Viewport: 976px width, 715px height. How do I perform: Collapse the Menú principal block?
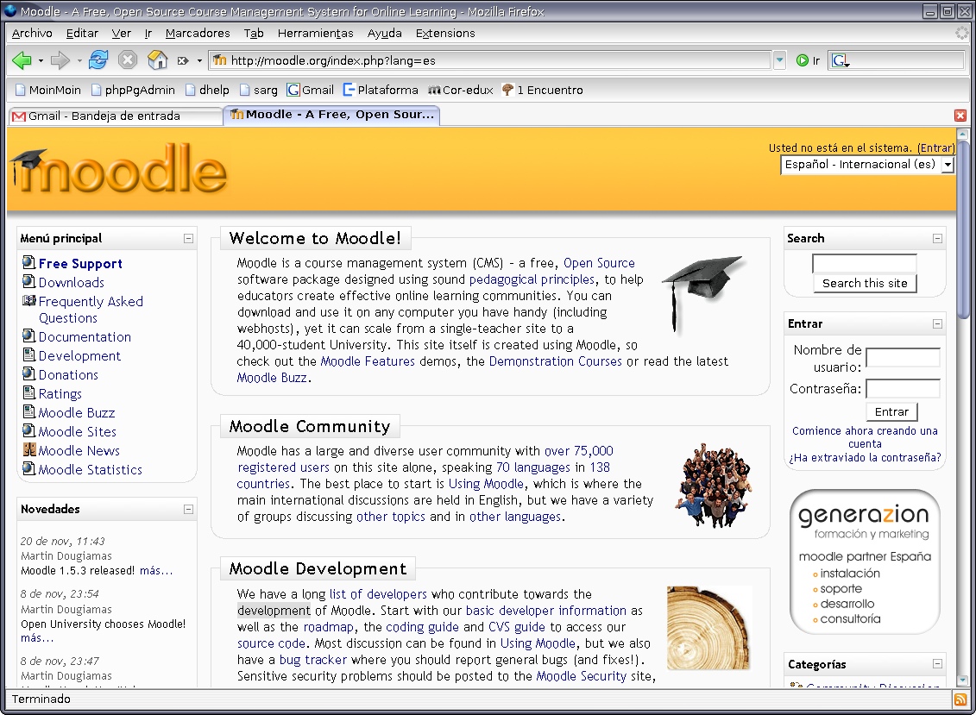pyautogui.click(x=189, y=238)
